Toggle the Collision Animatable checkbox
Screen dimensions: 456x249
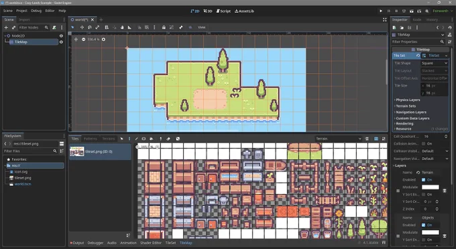(423, 144)
